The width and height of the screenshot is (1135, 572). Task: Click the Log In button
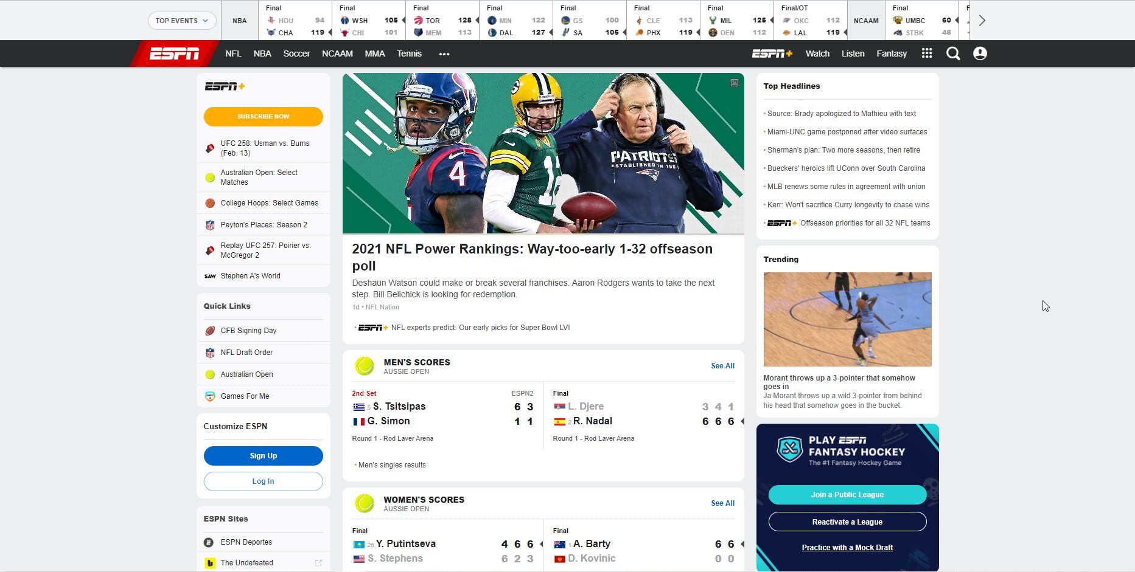pyautogui.click(x=263, y=481)
